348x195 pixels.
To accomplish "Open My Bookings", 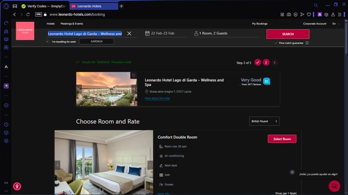I will (x=259, y=24).
